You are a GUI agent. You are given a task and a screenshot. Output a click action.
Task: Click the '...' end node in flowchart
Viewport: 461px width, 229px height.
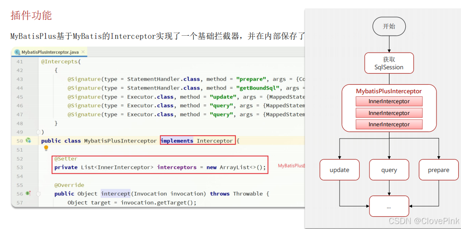click(x=389, y=206)
